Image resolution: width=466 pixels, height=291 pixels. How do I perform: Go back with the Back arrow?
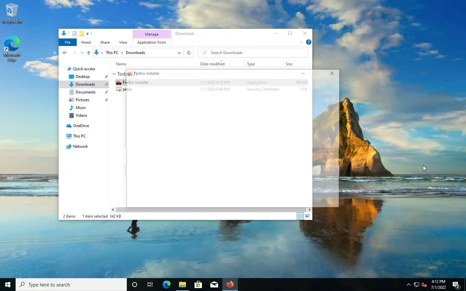[65, 53]
